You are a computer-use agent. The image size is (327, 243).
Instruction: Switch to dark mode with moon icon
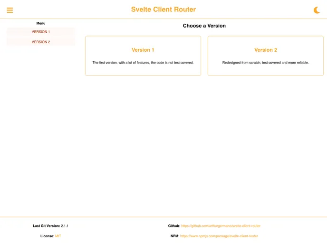tap(317, 10)
